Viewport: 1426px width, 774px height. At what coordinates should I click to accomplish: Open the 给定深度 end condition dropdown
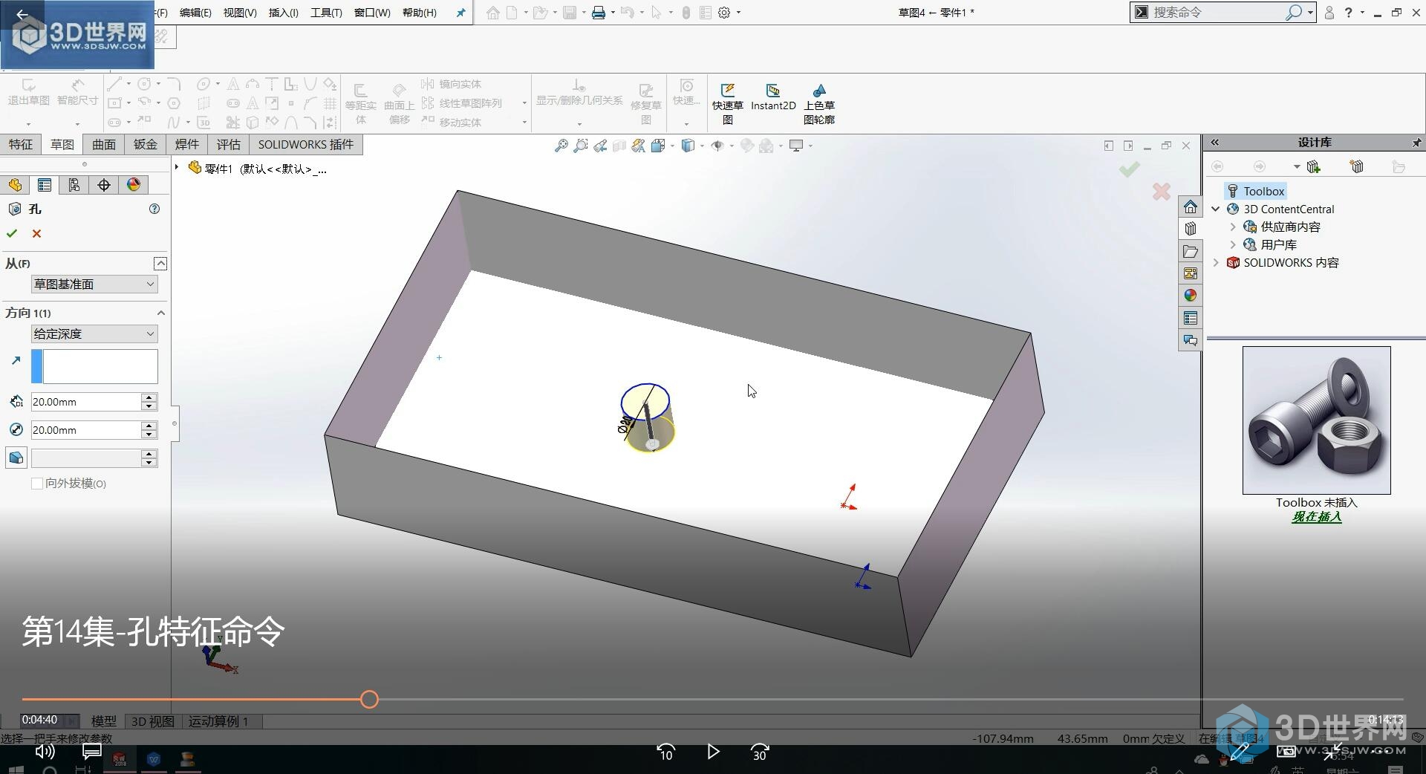click(94, 334)
